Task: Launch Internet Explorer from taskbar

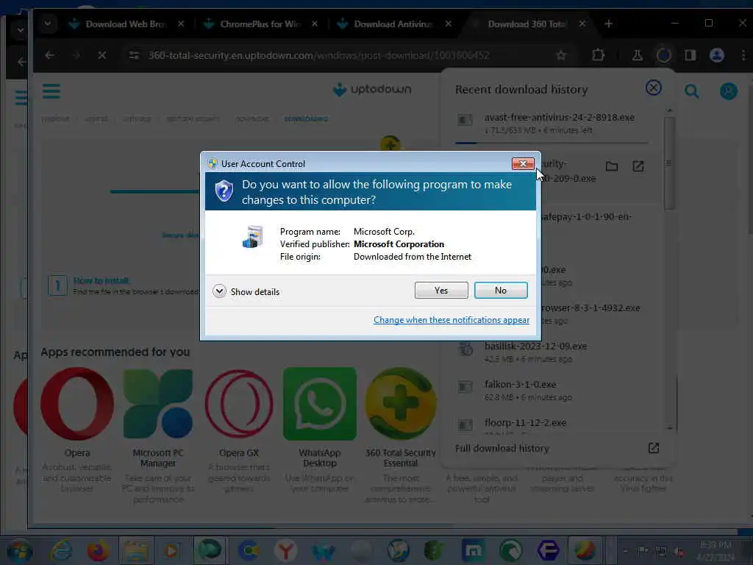Action: tap(62, 550)
